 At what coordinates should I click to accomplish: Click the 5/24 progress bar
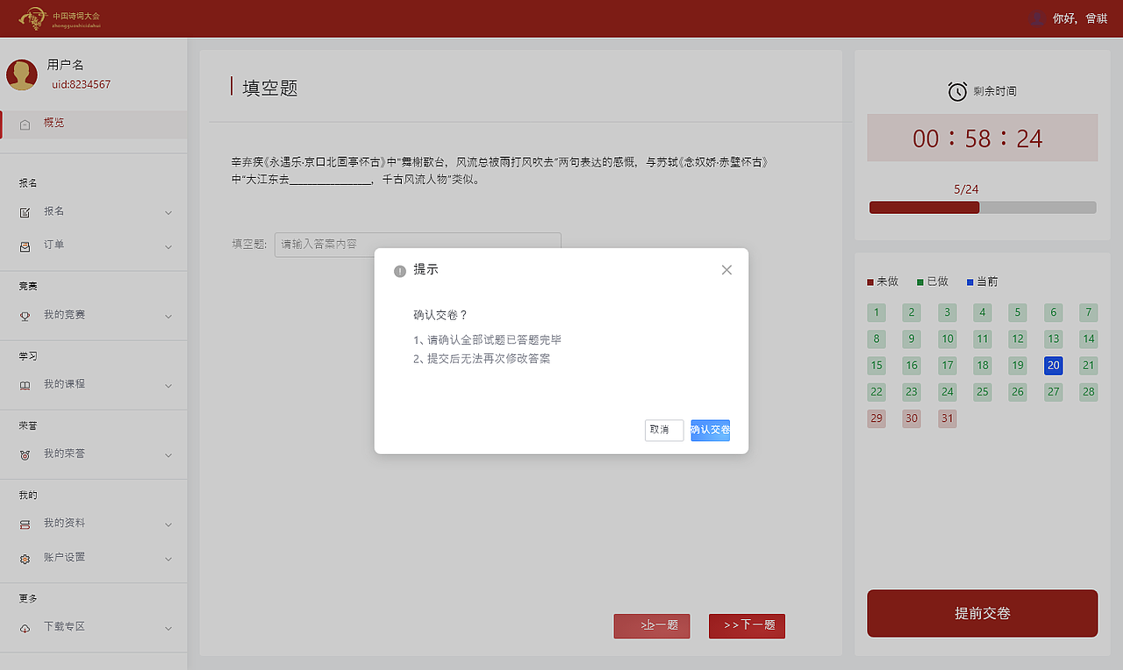coord(982,207)
